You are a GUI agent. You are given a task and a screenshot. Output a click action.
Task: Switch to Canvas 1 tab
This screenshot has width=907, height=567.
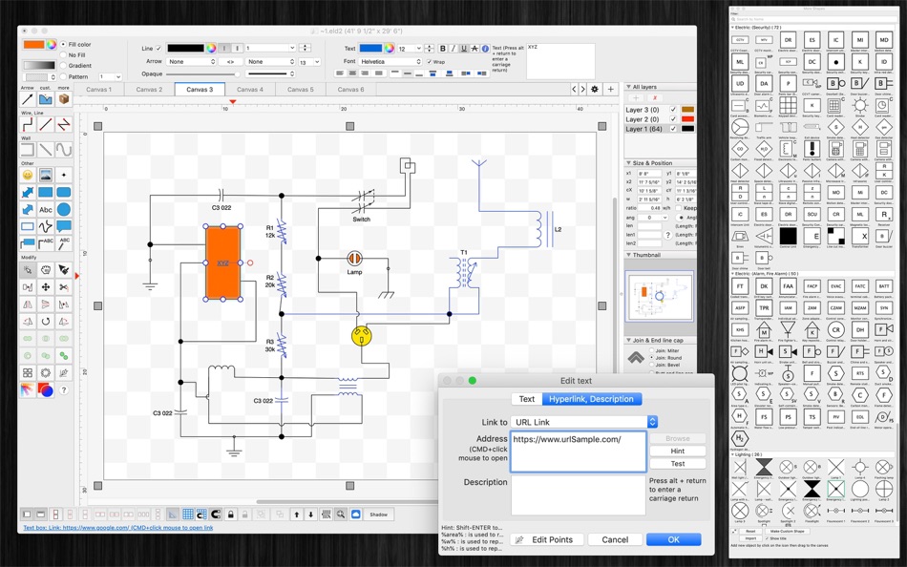tap(98, 89)
